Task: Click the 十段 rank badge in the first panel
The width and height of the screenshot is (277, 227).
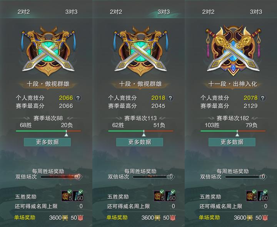Action: [48, 51]
